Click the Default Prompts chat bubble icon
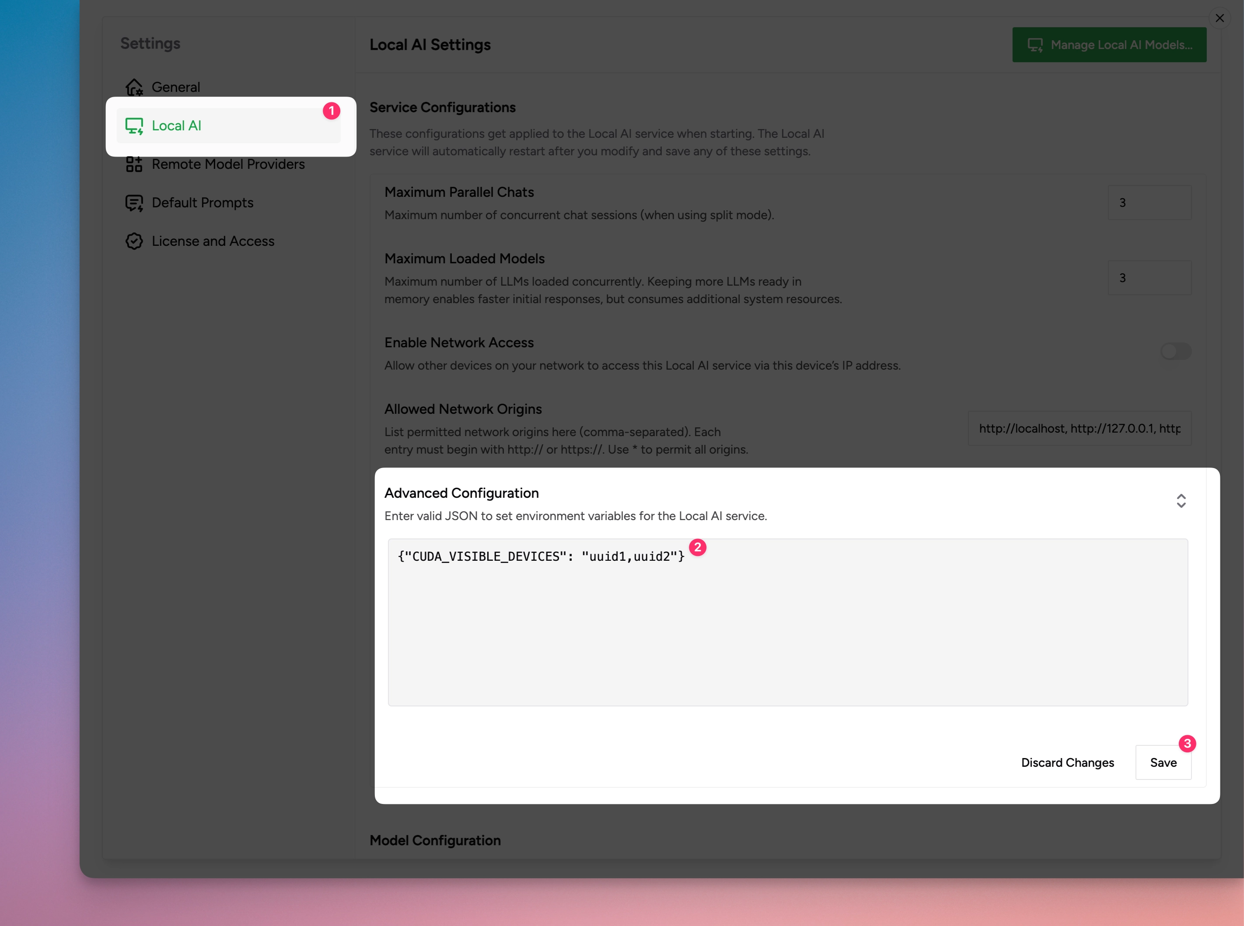1244x926 pixels. tap(134, 203)
